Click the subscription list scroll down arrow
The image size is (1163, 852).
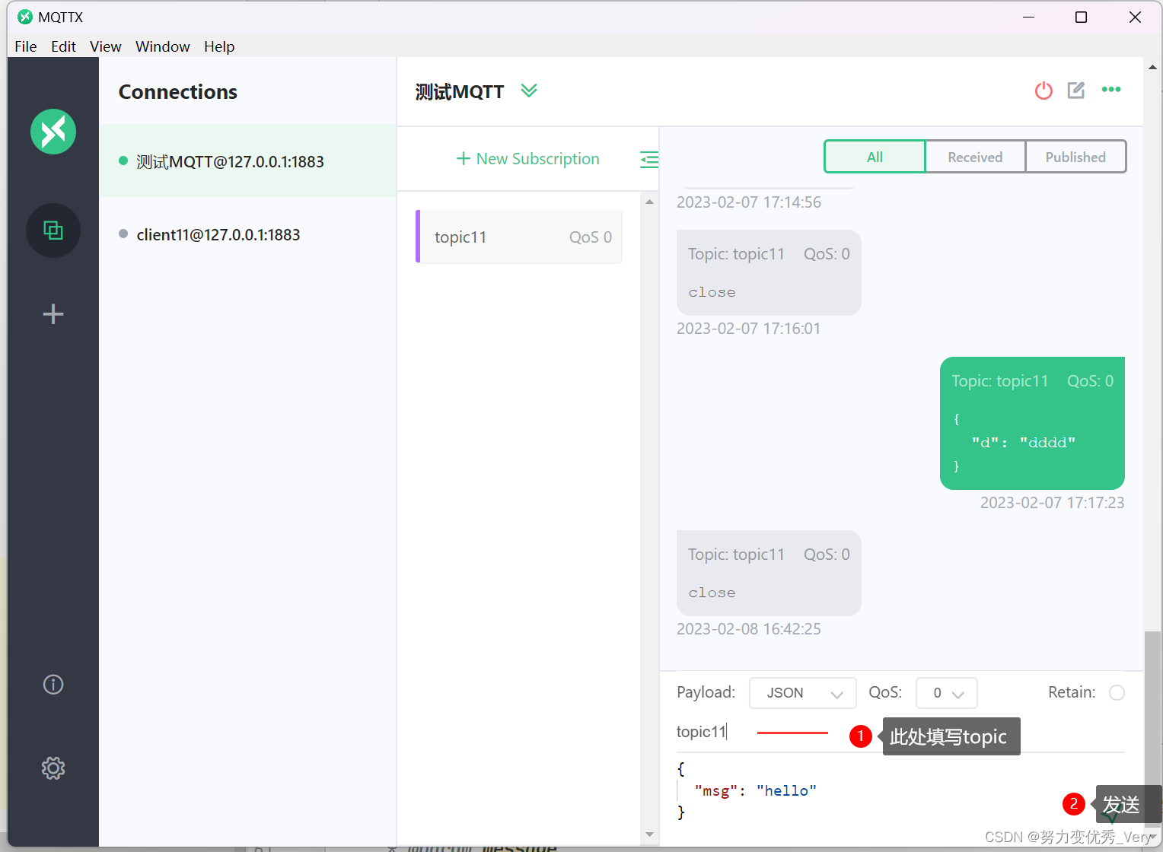click(x=649, y=835)
